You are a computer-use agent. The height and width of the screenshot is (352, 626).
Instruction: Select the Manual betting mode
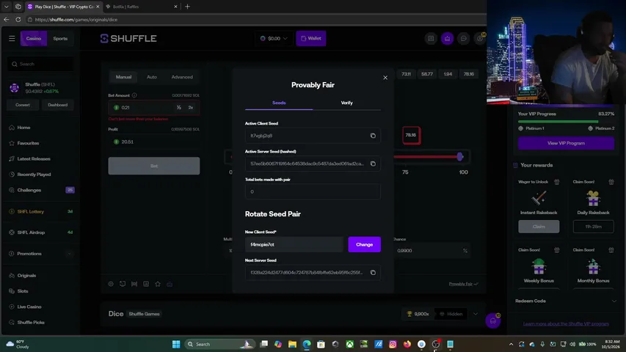(123, 77)
